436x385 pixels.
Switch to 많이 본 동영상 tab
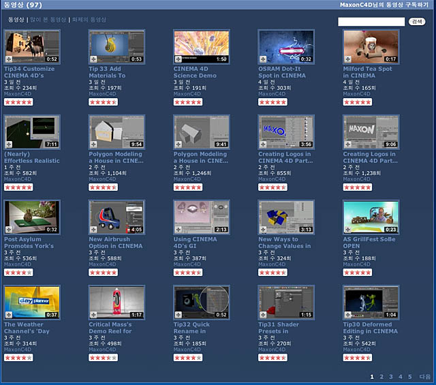(48, 20)
